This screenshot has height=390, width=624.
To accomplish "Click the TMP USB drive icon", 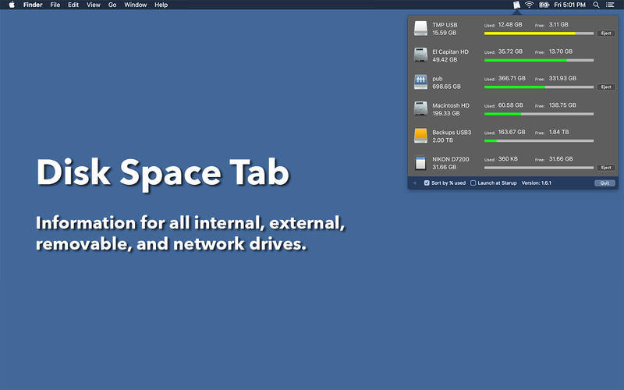I will (420, 29).
